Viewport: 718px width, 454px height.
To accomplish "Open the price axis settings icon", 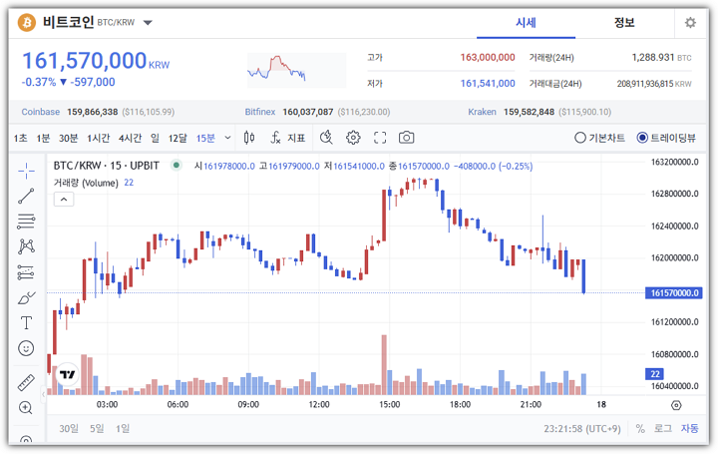I will [676, 405].
